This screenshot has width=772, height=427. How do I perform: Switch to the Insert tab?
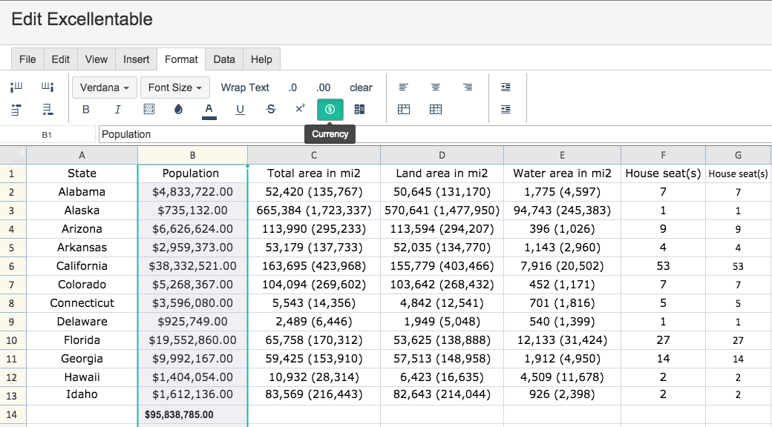pos(136,59)
